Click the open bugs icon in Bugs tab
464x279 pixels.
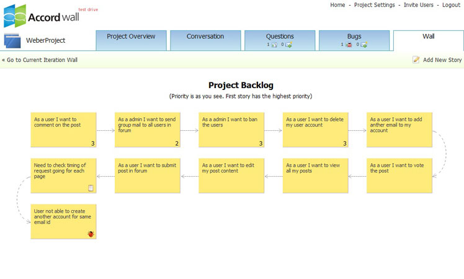coord(349,45)
